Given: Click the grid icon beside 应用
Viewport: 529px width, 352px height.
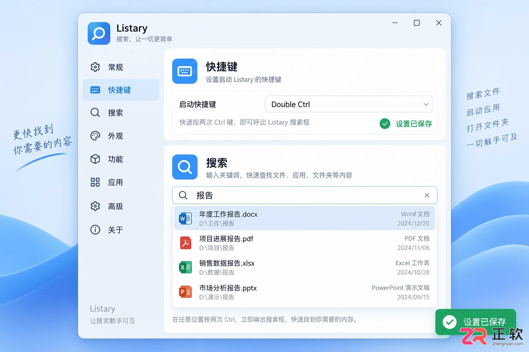Looking at the screenshot, I should pos(95,182).
